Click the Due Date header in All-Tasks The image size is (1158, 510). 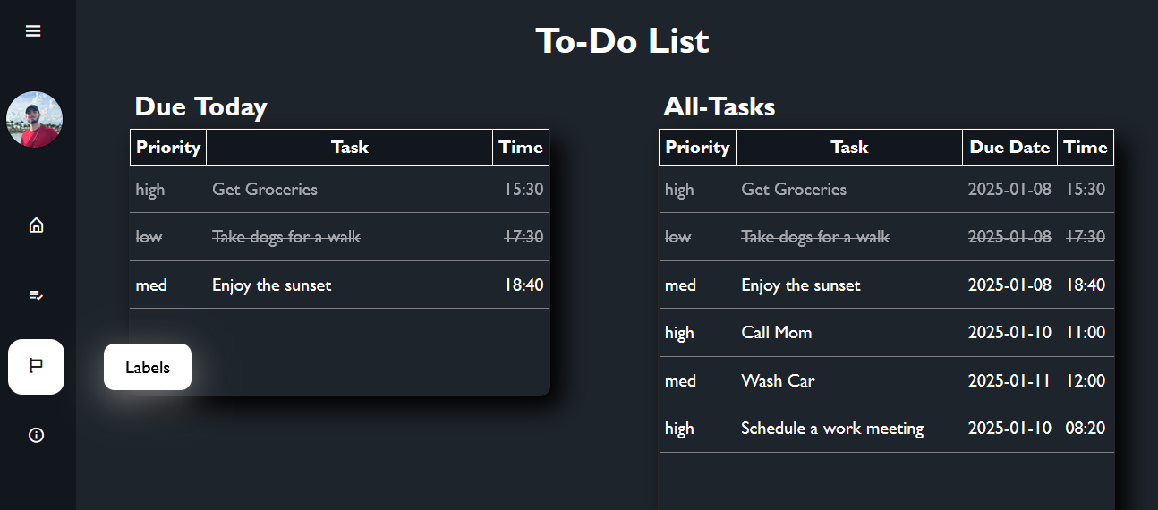1009,148
